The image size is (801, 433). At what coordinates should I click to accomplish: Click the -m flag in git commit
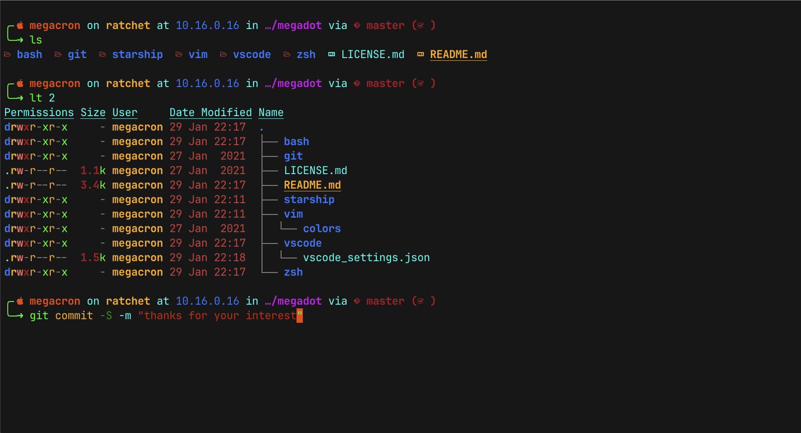pos(125,315)
